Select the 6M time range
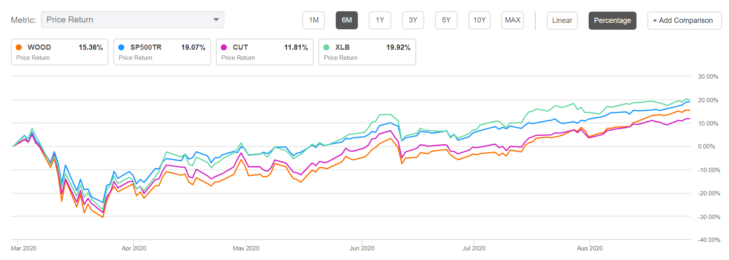Image resolution: width=729 pixels, height=260 pixels. (x=347, y=20)
